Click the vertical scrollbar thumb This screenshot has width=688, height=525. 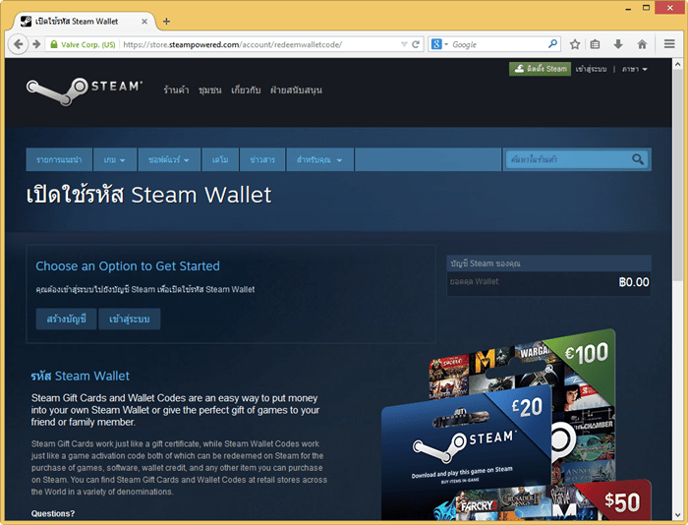[x=677, y=176]
